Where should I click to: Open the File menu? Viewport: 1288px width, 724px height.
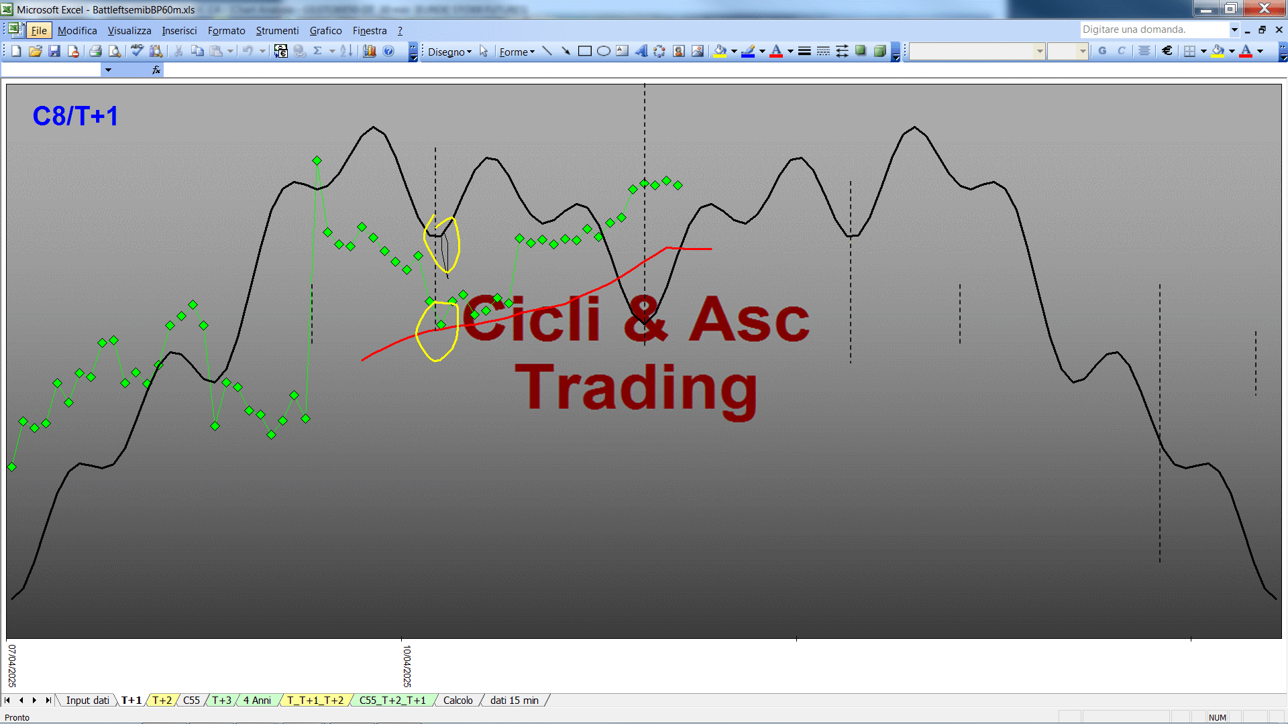39,31
